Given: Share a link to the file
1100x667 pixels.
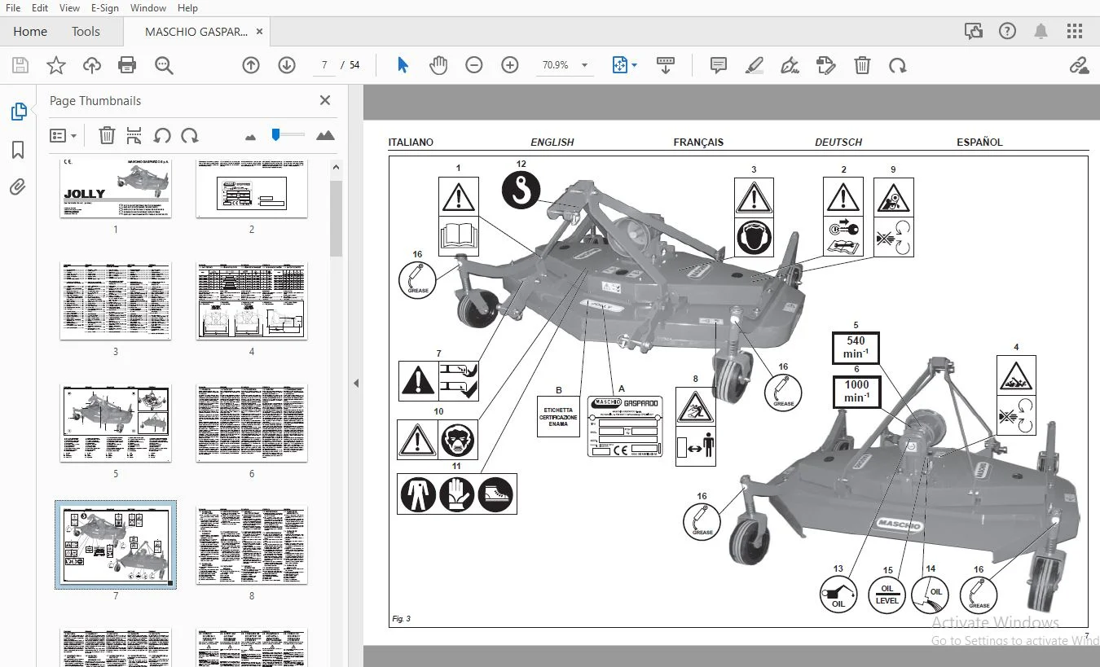Looking at the screenshot, I should click(1079, 65).
